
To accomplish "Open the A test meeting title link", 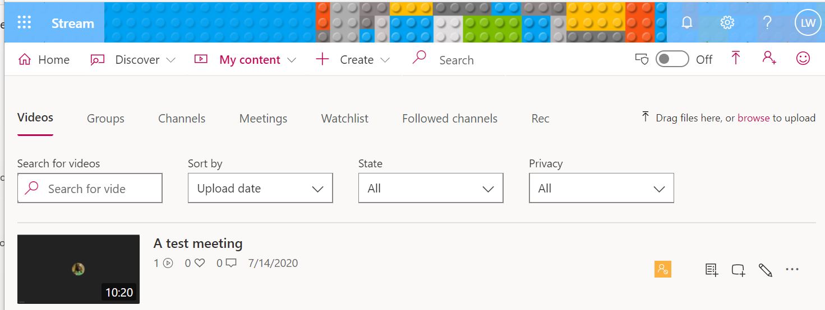I will pyautogui.click(x=198, y=243).
